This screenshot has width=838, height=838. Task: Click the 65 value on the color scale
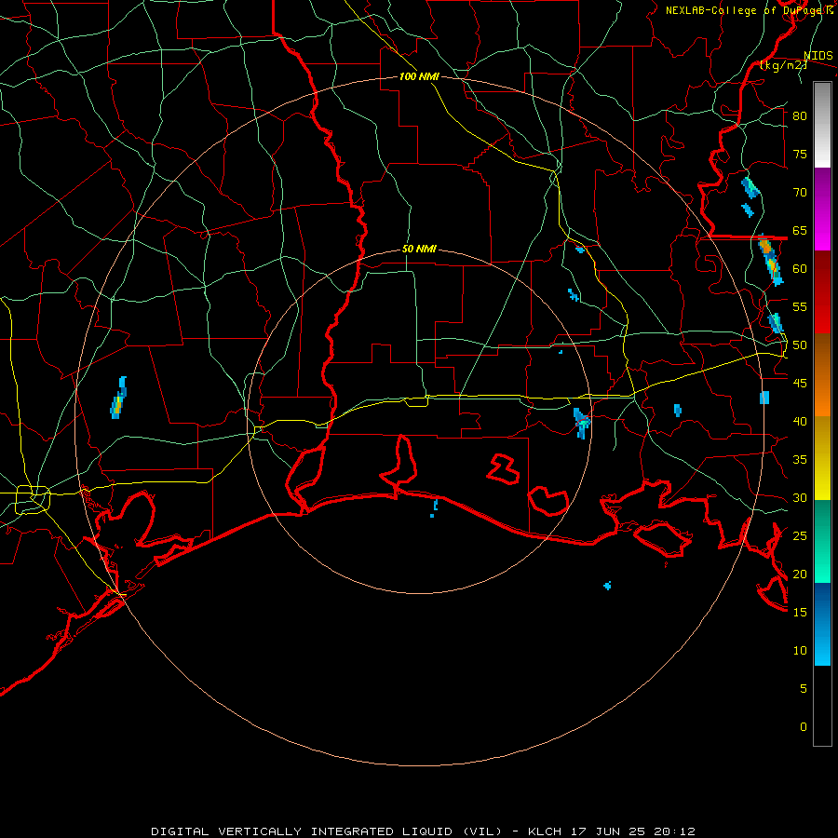click(800, 231)
